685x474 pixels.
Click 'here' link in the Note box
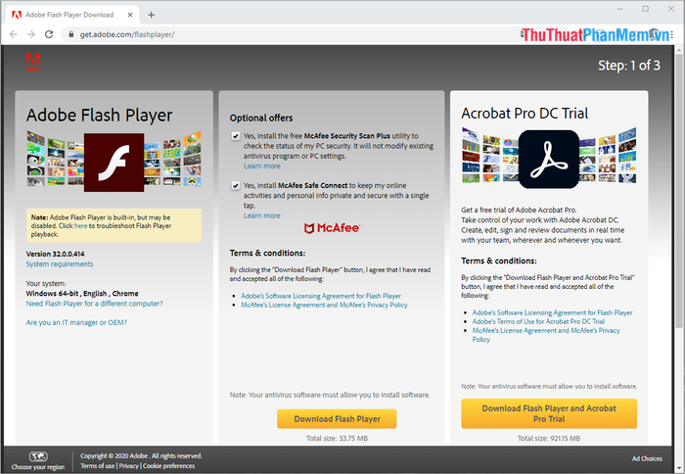[x=81, y=226]
